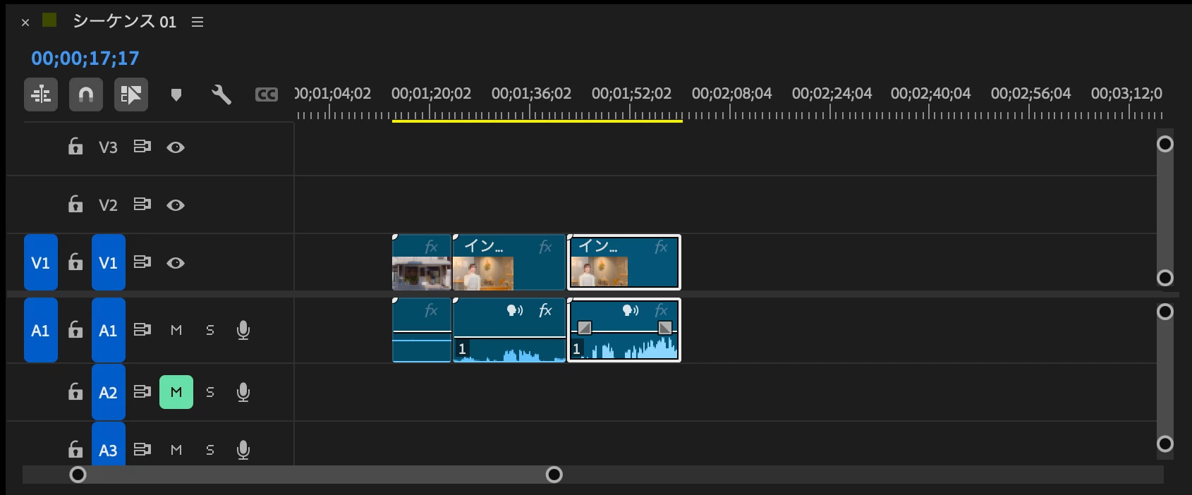Select the シーケンス 01 tab

[x=124, y=21]
